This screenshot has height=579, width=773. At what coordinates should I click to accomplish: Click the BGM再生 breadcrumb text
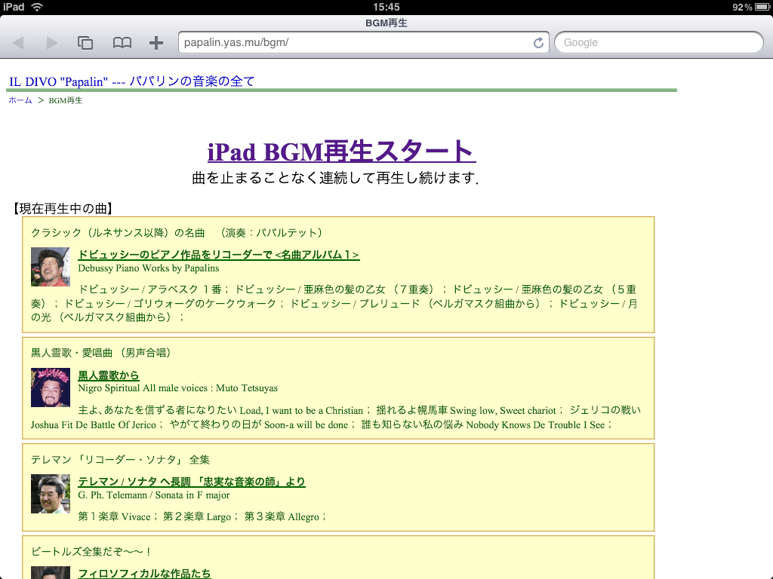point(66,100)
